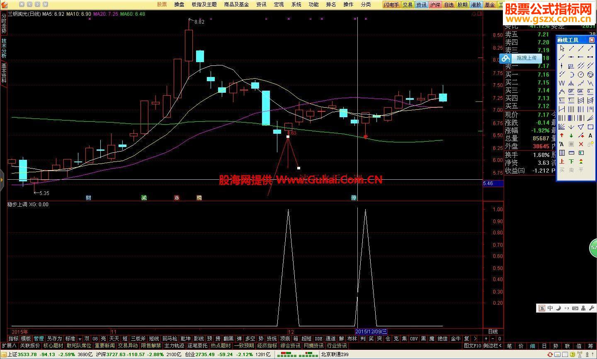Open the 商品及基金 menu
Image resolution: width=597 pixels, height=359 pixels.
tap(237, 5)
